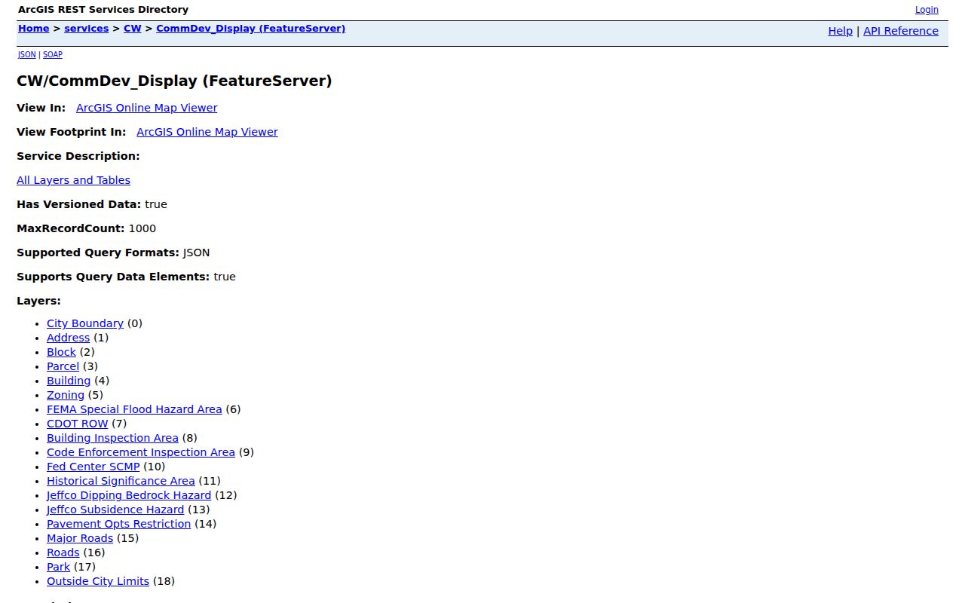Image resolution: width=965 pixels, height=603 pixels.
Task: Open Code Enforcement Inspection Area layer
Action: click(141, 452)
